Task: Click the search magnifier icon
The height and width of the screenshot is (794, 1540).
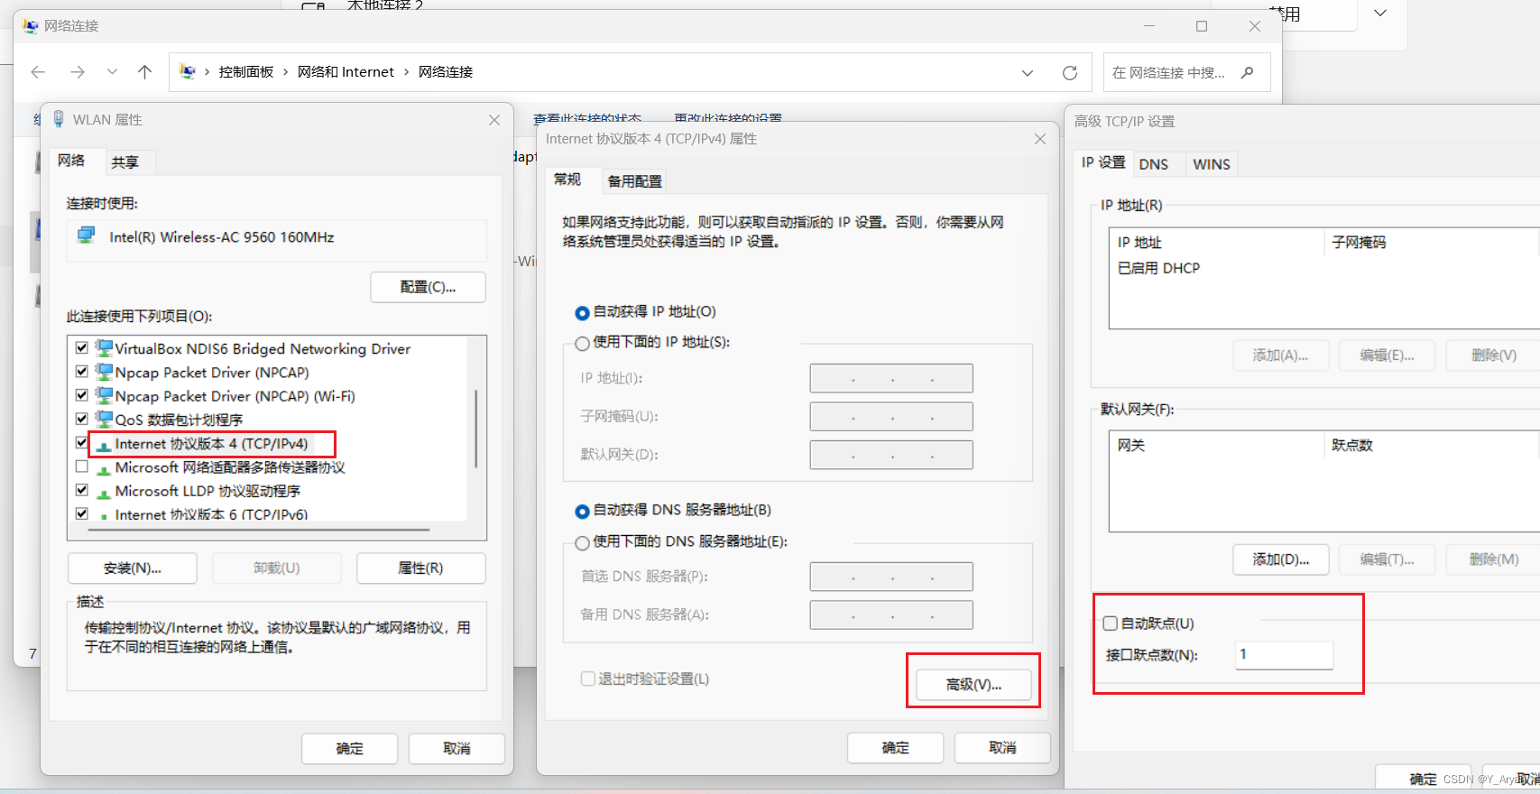Action: coord(1248,72)
